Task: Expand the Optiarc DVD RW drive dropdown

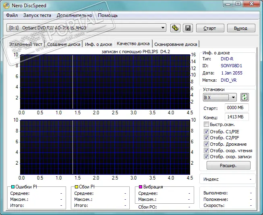Action: click(x=163, y=28)
